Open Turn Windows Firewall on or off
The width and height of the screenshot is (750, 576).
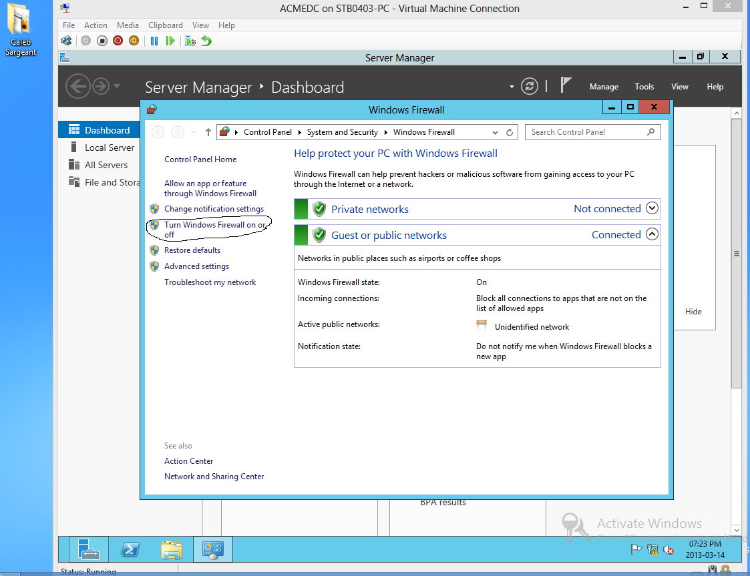point(215,230)
